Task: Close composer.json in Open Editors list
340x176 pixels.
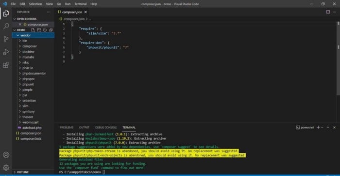Action: (20, 24)
